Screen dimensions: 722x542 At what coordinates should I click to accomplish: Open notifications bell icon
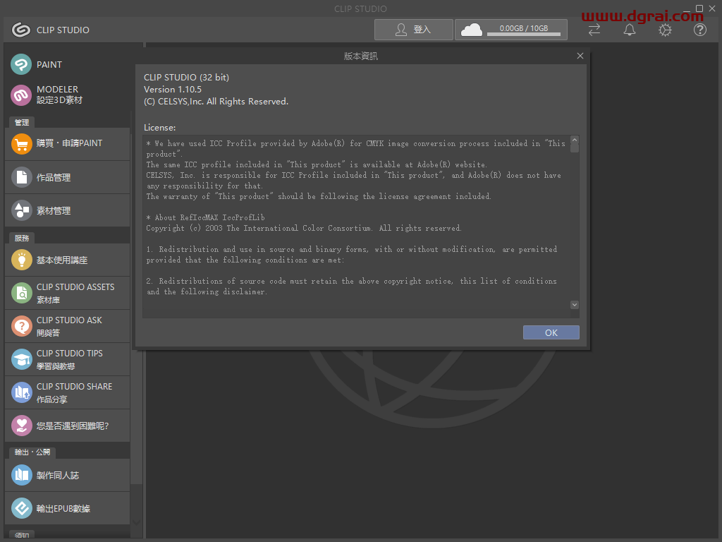click(630, 30)
